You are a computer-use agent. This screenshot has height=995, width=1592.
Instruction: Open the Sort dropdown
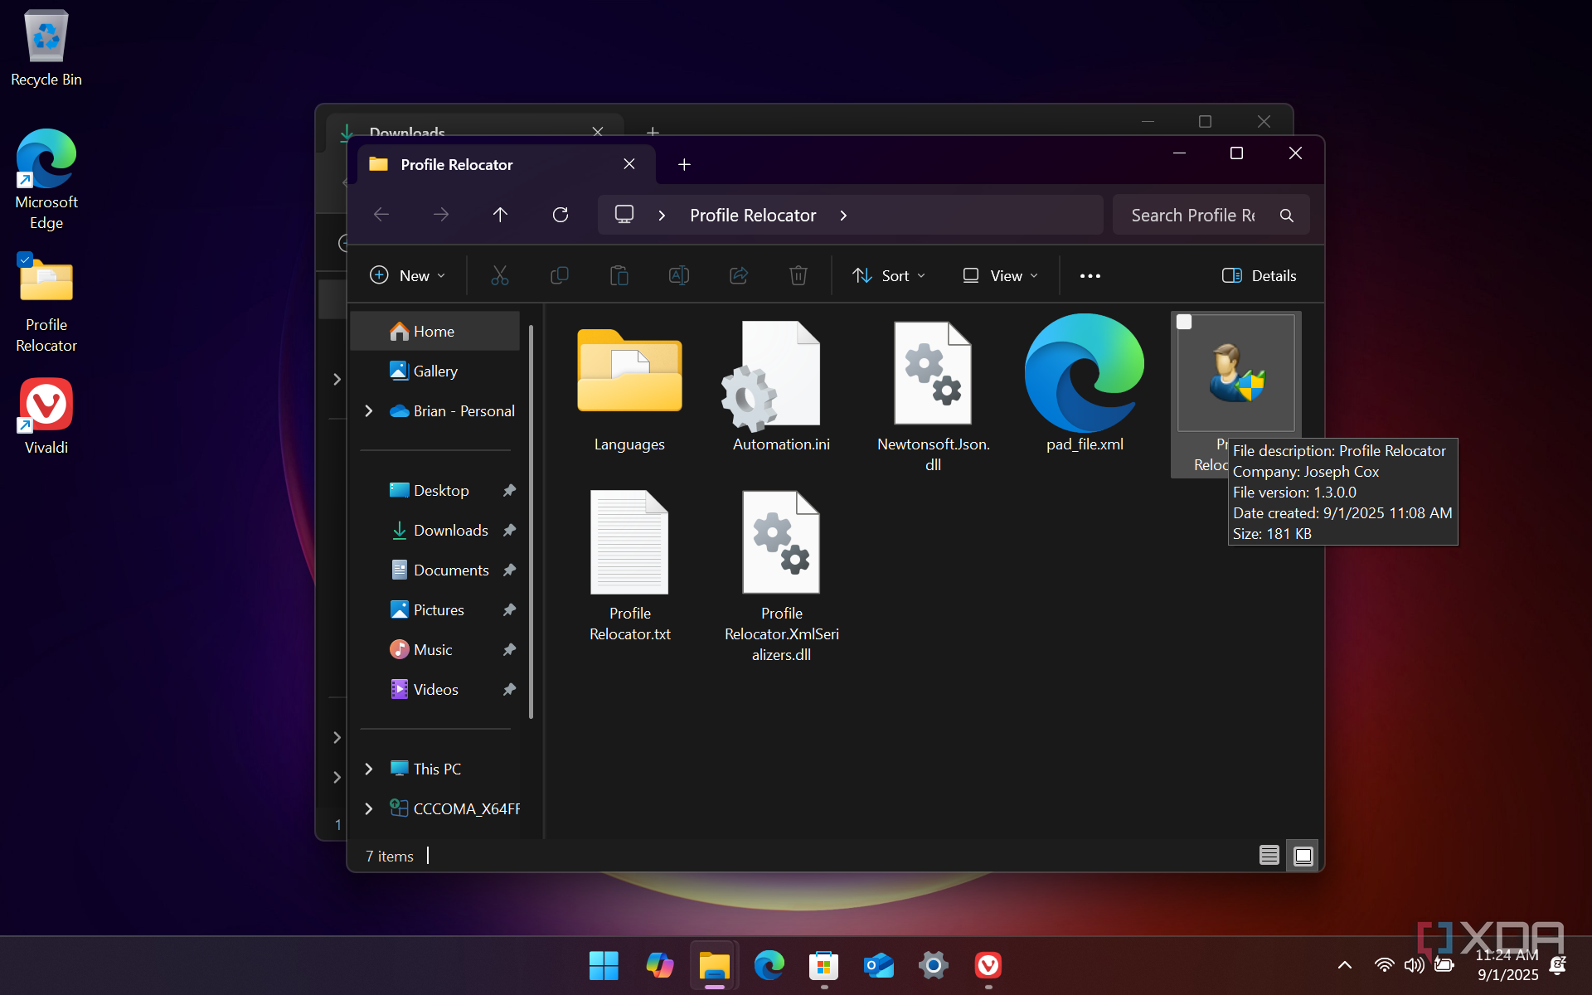point(889,275)
